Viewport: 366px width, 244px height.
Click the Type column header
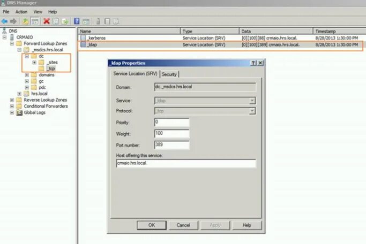pyautogui.click(x=210, y=31)
